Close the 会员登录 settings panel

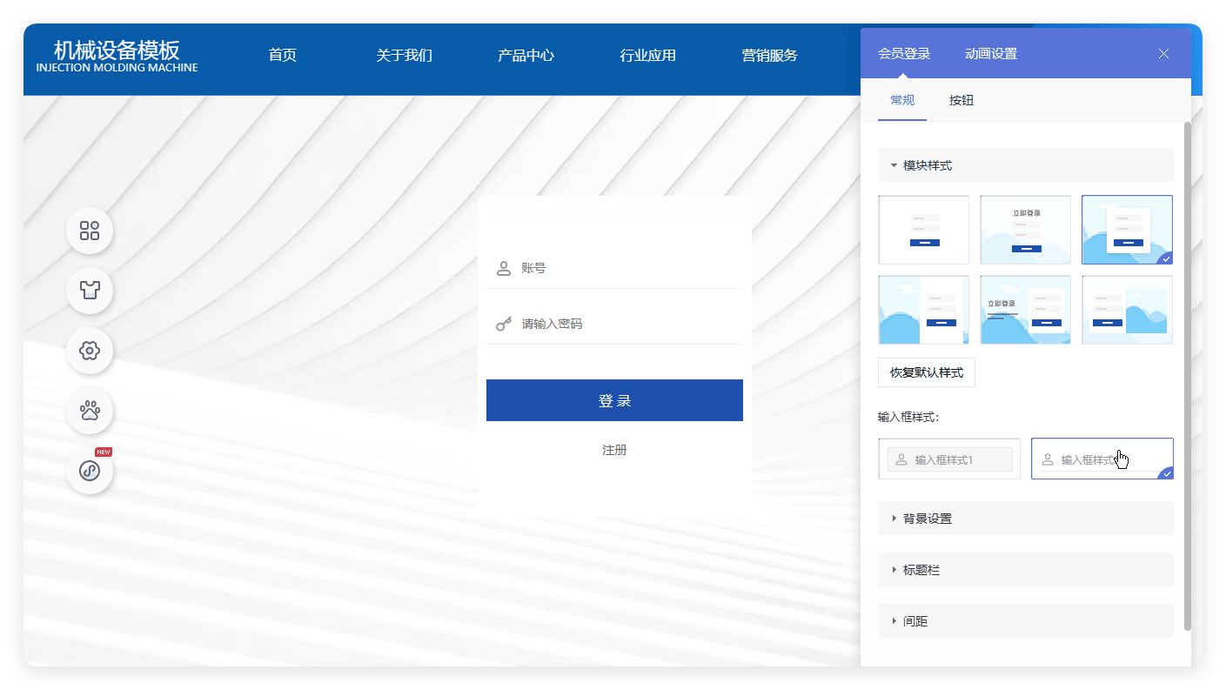tap(1163, 54)
